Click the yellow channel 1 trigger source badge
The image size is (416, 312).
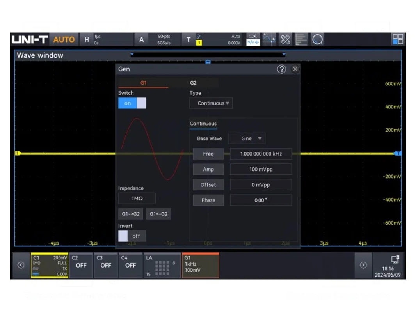coord(199,43)
